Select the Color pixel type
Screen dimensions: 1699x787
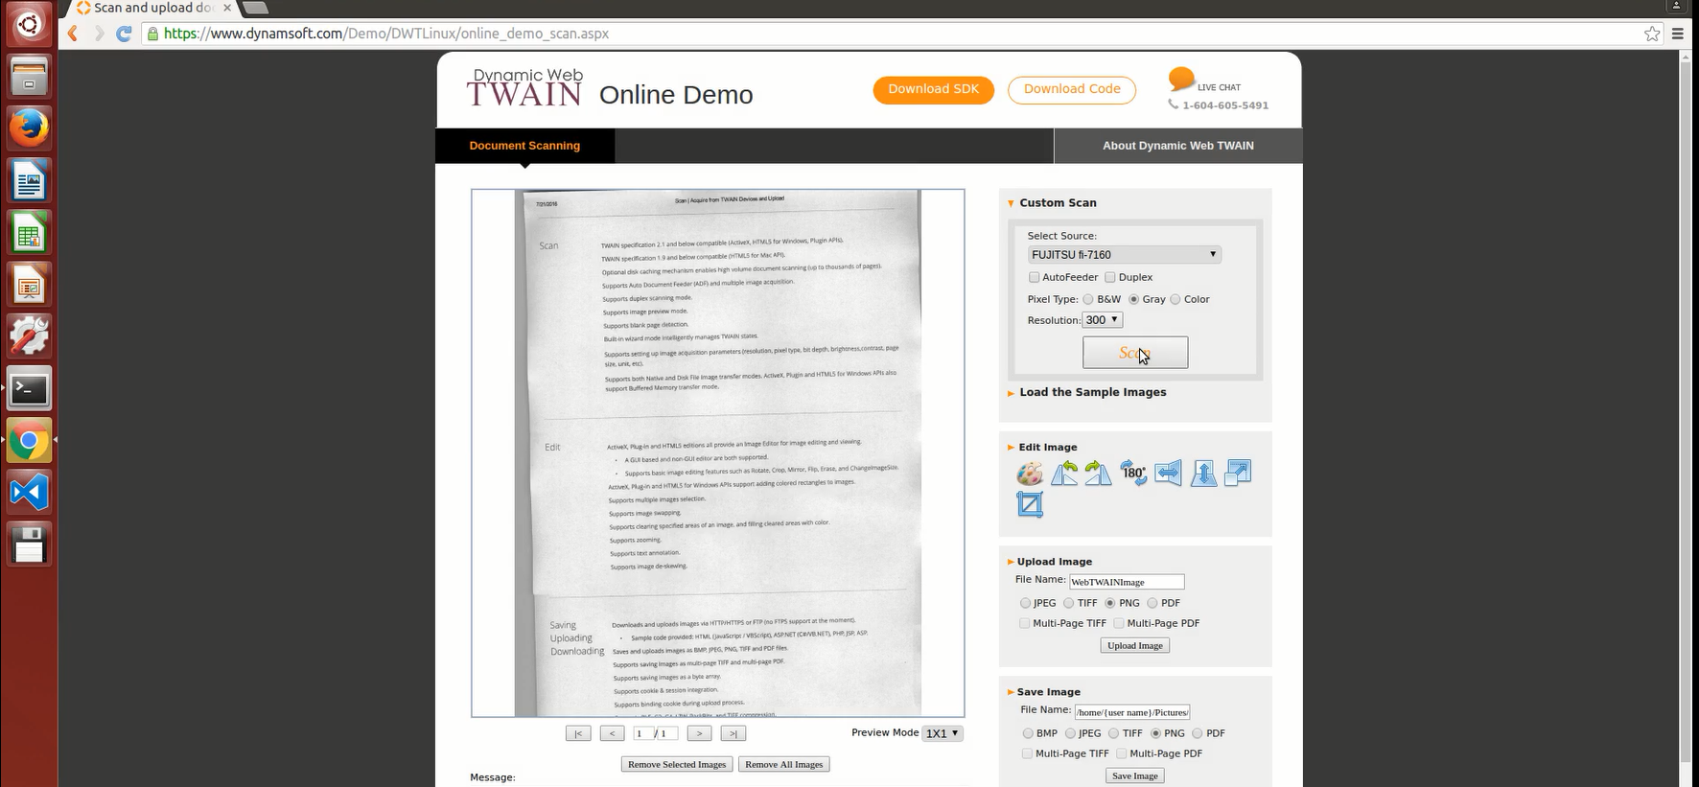click(x=1175, y=299)
